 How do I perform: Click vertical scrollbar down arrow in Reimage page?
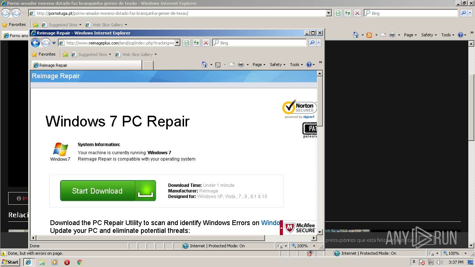320,232
